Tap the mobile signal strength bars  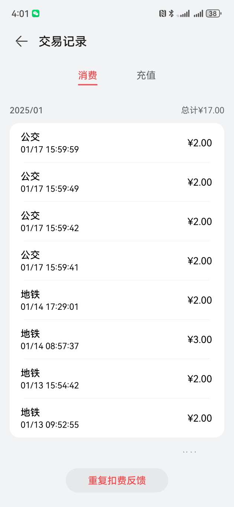tap(198, 14)
